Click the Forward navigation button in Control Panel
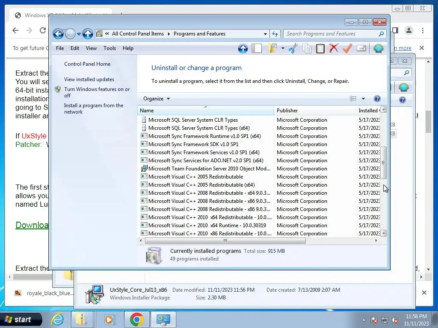 pos(70,34)
